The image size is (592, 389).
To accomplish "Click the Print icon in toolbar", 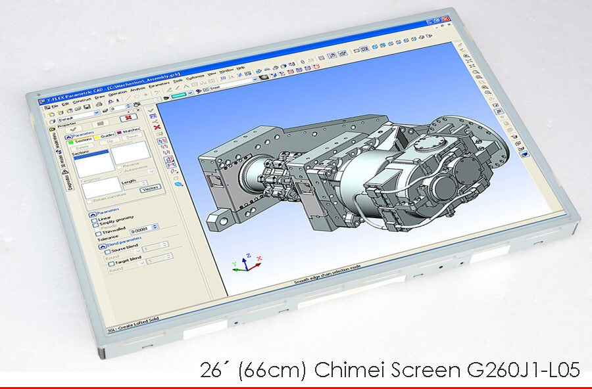I will tap(99, 104).
